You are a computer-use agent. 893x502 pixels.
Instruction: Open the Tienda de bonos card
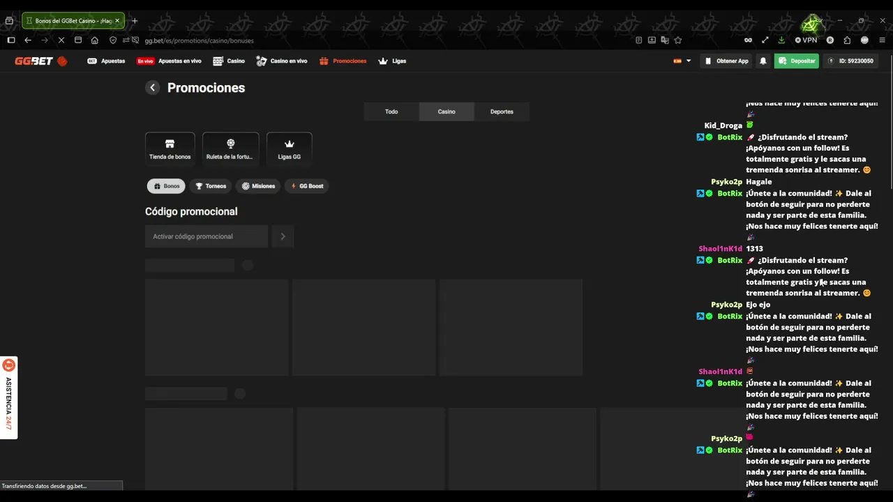170,149
